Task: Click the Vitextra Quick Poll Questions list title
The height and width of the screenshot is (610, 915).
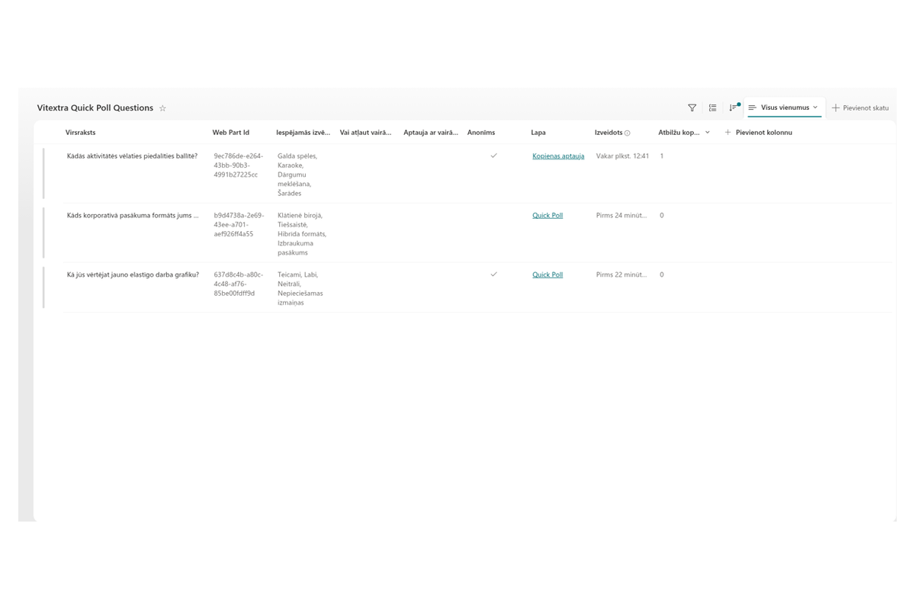Action: click(x=95, y=108)
